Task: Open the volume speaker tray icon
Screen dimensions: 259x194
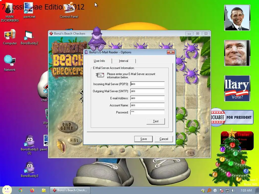Action: pyautogui.click(x=233, y=190)
